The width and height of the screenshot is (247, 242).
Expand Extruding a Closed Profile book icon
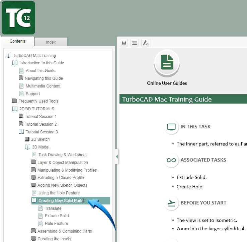pyautogui.click(x=33, y=177)
